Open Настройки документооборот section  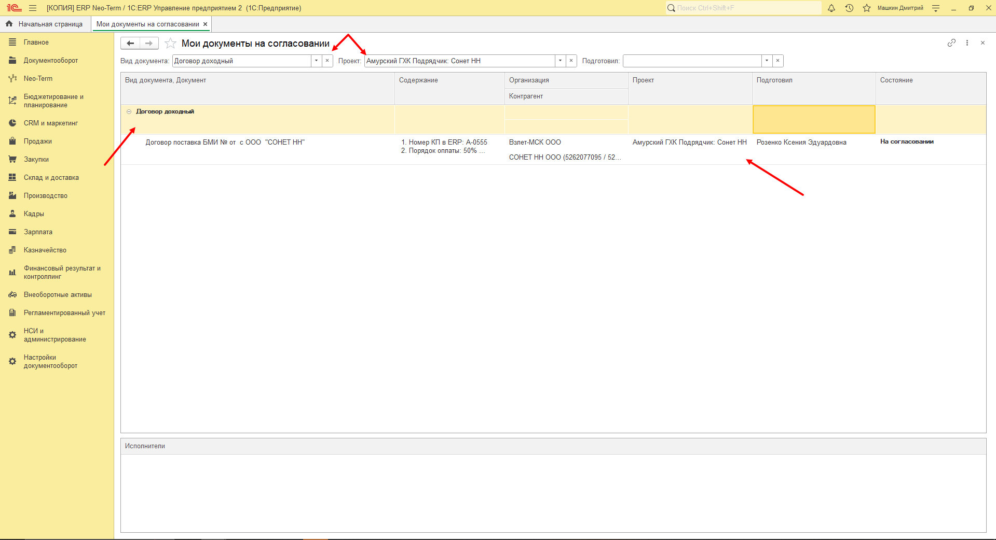coord(57,362)
